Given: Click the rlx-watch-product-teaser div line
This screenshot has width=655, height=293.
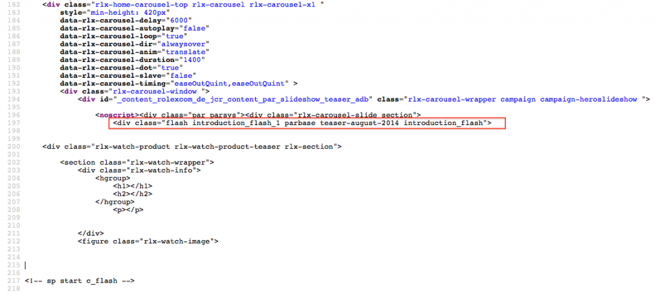Looking at the screenshot, I should pos(192,146).
